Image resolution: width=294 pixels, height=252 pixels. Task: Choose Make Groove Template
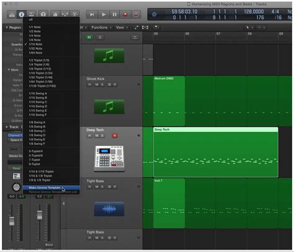click(51, 188)
